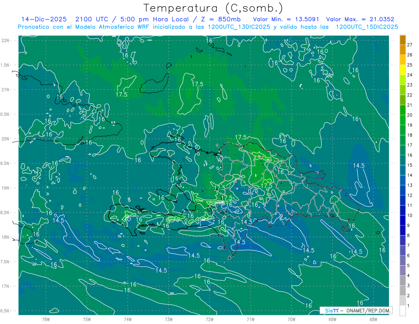Click the '10' label on the color scale
This screenshot has width=419, height=324.
(410, 215)
